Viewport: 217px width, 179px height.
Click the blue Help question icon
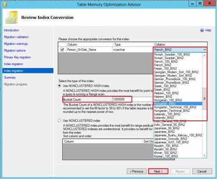pyautogui.click(x=202, y=30)
